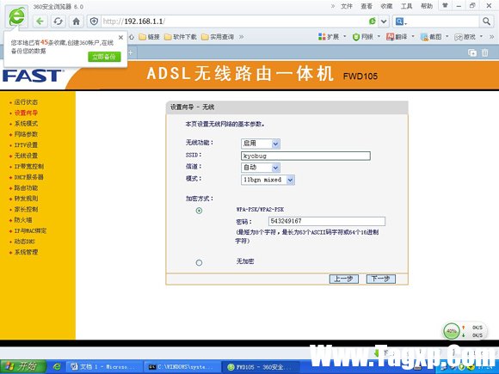The image size is (499, 374).
Task: Open the 文件 menu
Action: (x=347, y=6)
